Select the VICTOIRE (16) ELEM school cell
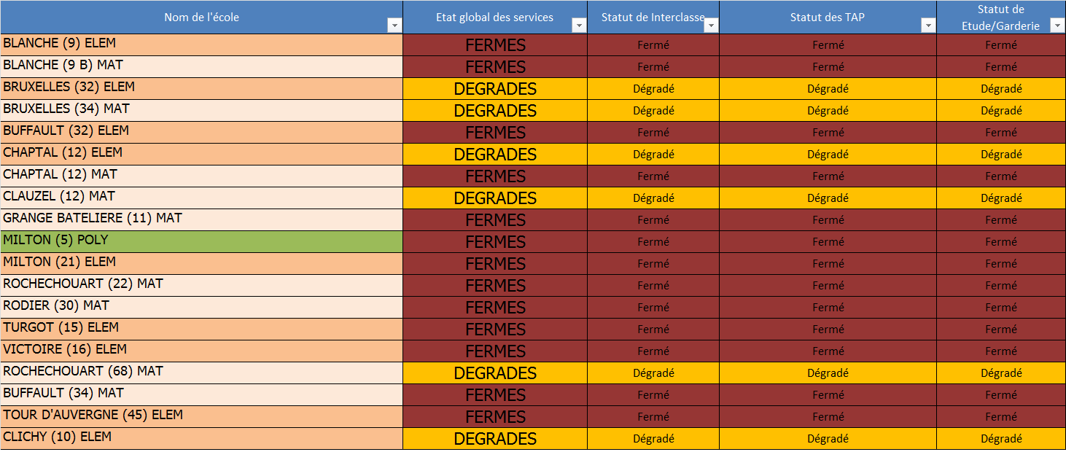Image resolution: width=1066 pixels, height=452 pixels. [202, 351]
